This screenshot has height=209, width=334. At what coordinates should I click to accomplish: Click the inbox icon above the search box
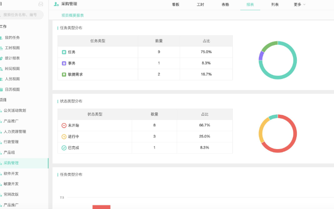click(x=41, y=4)
